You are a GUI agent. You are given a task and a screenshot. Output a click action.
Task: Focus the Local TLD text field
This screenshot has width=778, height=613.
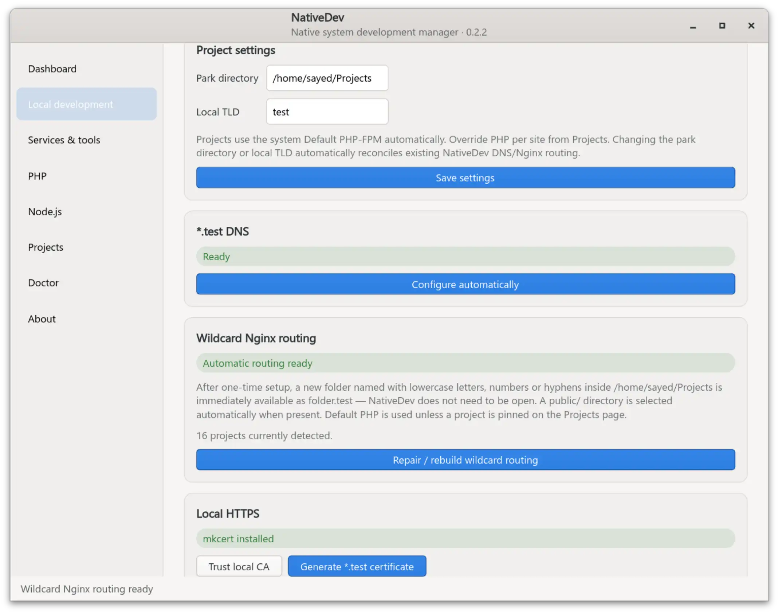pos(327,112)
